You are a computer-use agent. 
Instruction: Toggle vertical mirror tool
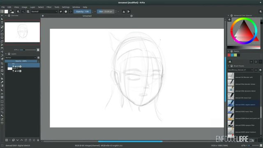129,12
